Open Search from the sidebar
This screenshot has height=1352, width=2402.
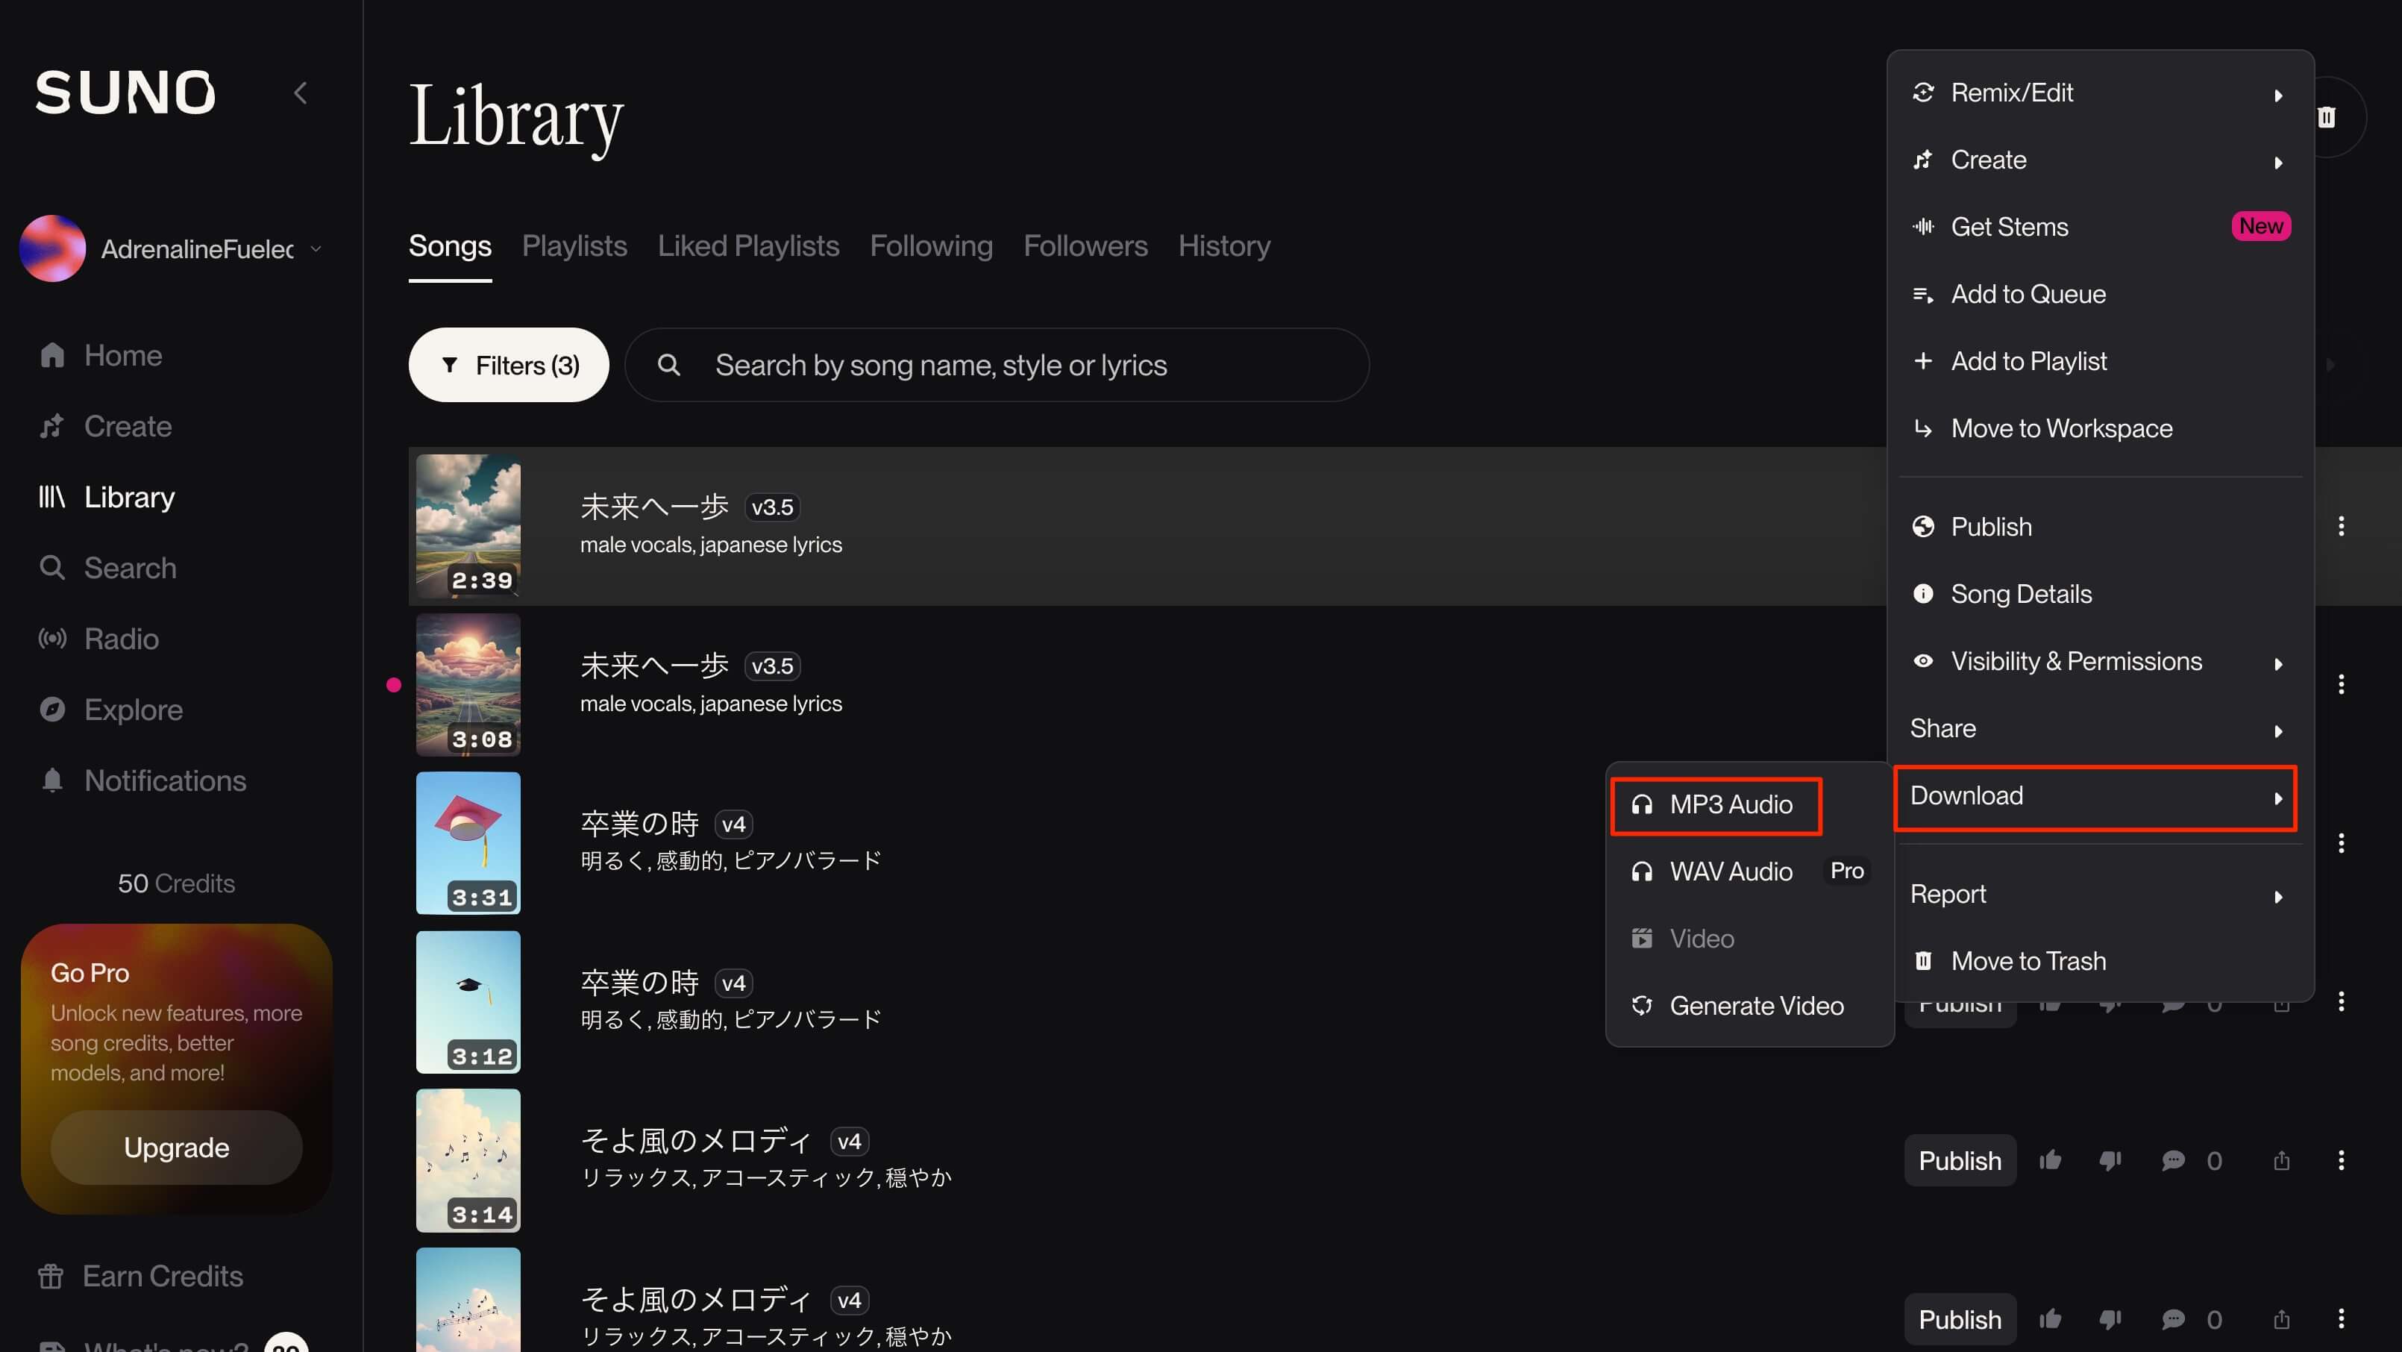point(52,567)
